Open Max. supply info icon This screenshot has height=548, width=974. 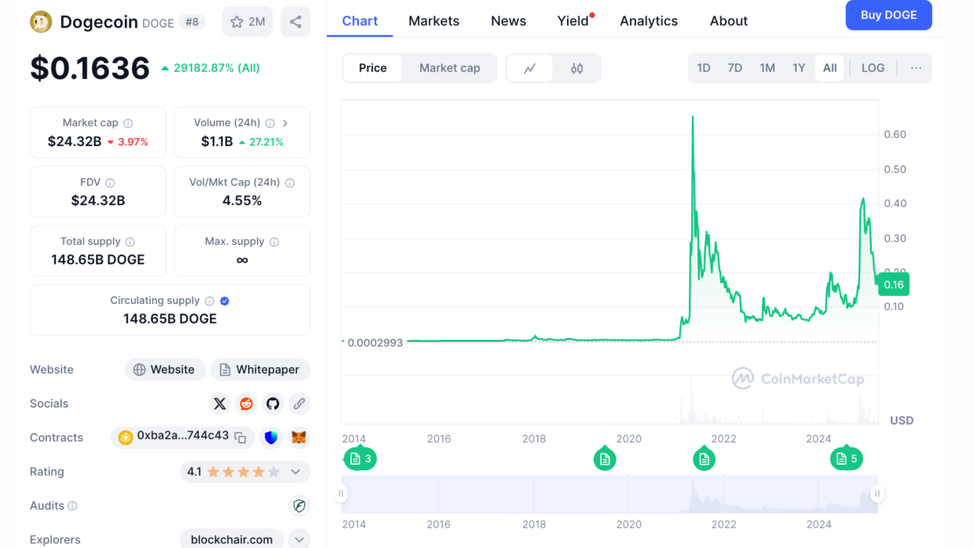pyautogui.click(x=275, y=242)
